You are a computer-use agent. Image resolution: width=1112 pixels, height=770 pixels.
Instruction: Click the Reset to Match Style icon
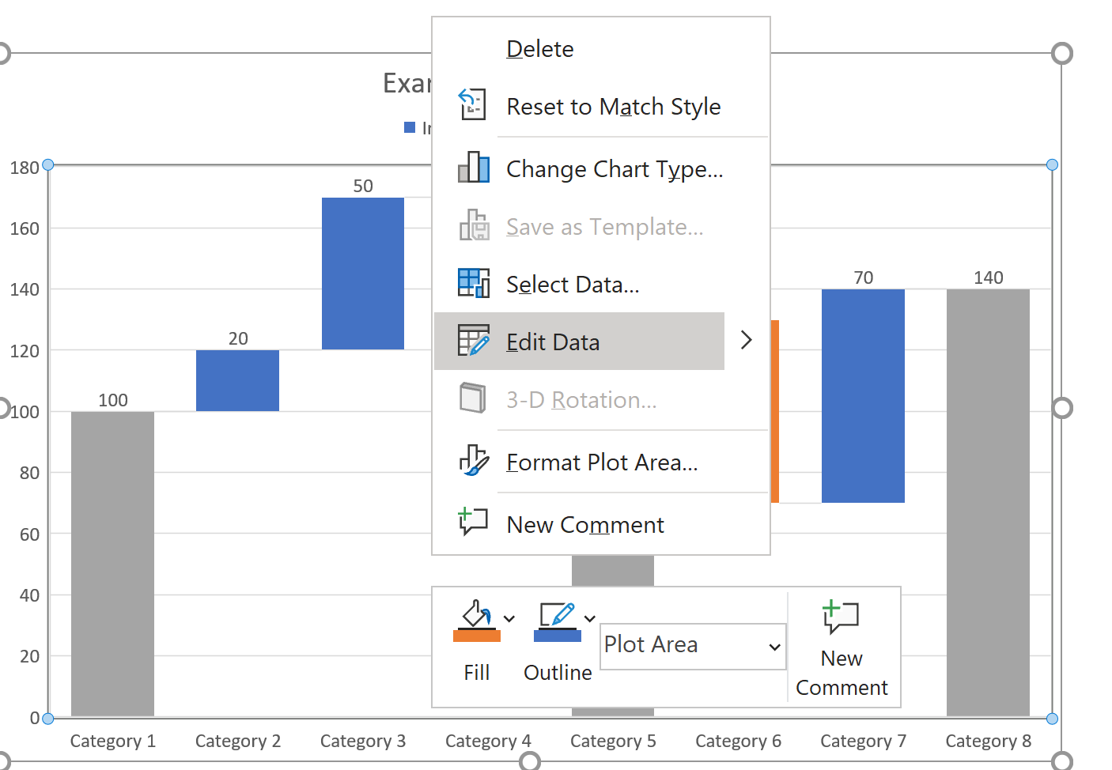click(473, 105)
